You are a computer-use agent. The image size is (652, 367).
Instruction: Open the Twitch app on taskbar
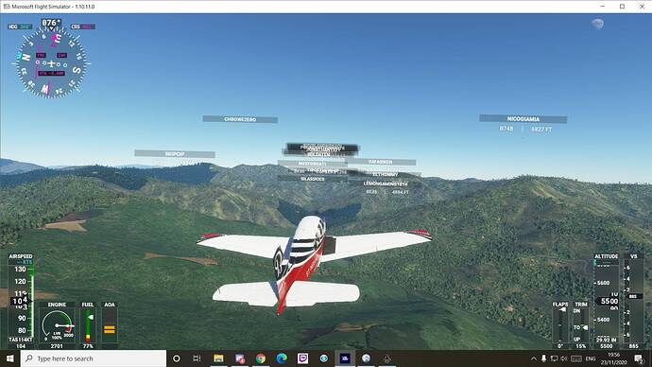click(302, 358)
